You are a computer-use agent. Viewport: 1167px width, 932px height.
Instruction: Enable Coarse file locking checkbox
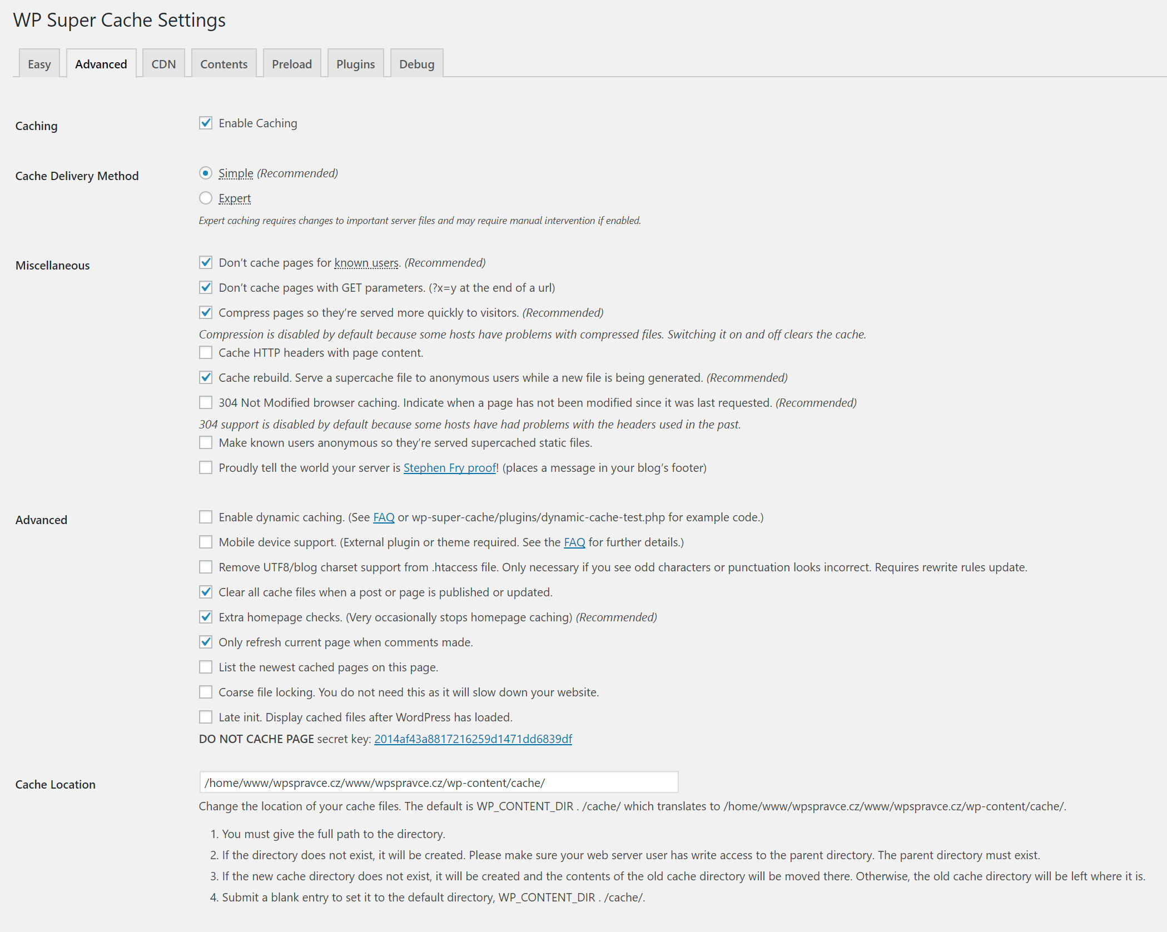206,692
